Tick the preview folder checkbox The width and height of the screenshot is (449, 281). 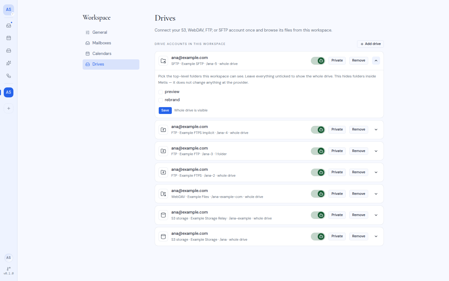point(161,92)
